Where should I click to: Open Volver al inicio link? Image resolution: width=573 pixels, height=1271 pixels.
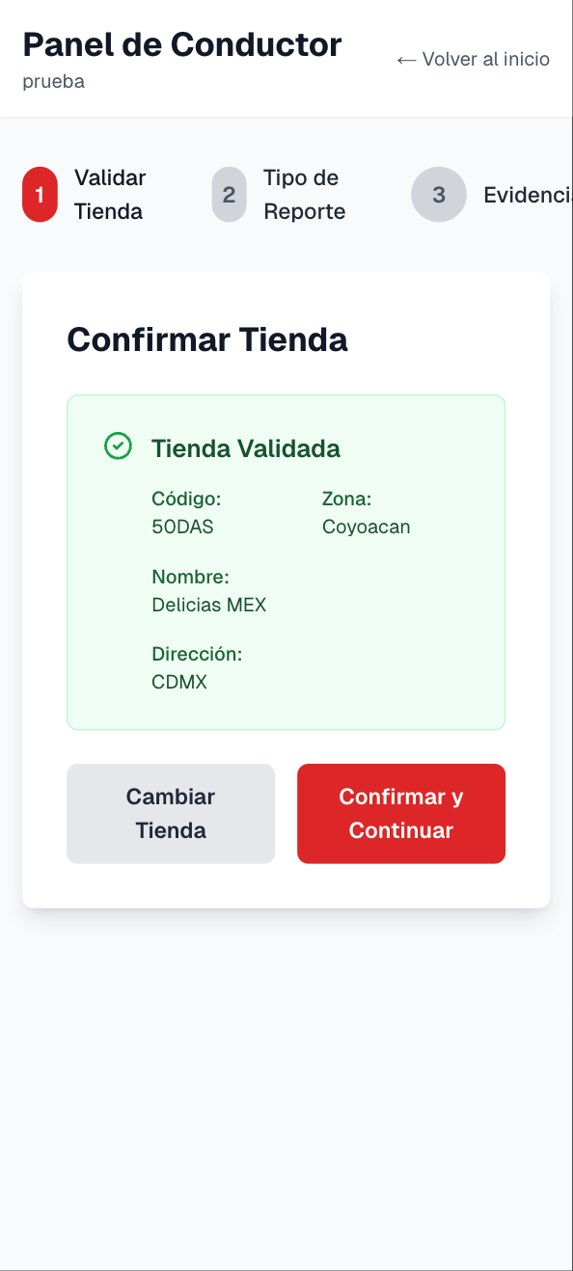473,59
